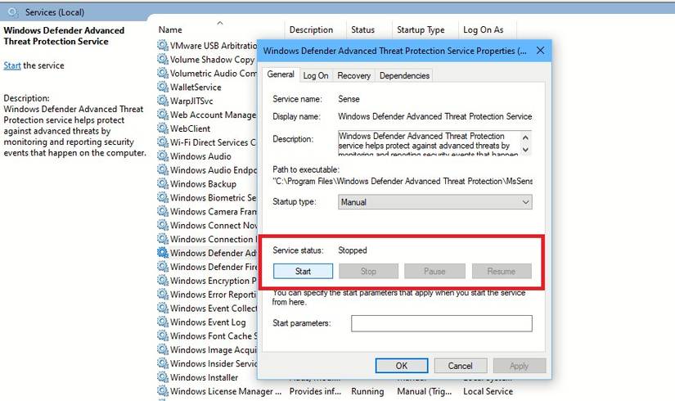Click the Windows License Manager gear icon
Viewport: 675px width, 401px height.
pyautogui.click(x=163, y=390)
